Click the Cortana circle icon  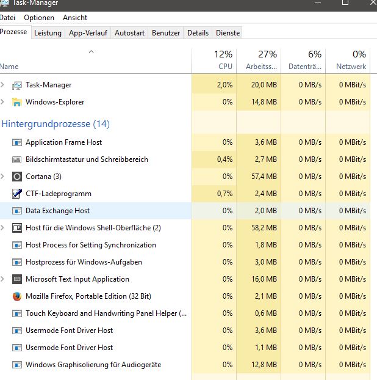click(x=17, y=177)
